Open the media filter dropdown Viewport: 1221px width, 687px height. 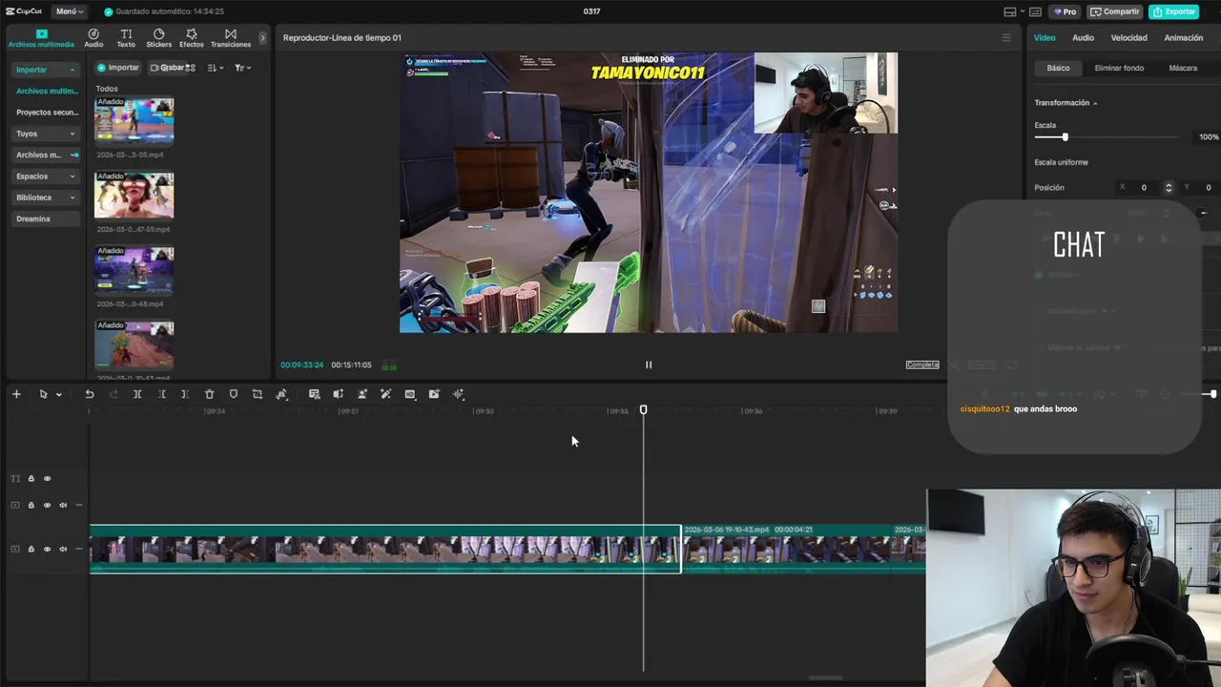point(242,68)
